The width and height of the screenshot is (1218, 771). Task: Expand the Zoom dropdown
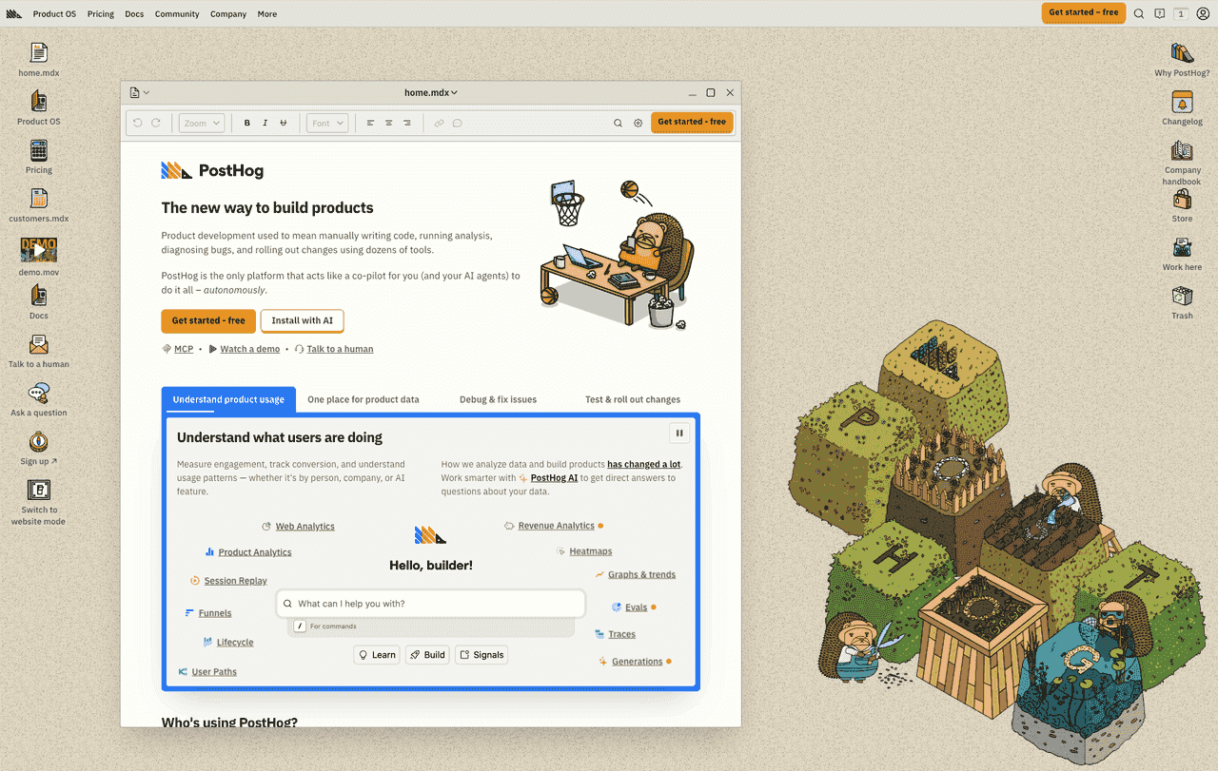pos(202,123)
